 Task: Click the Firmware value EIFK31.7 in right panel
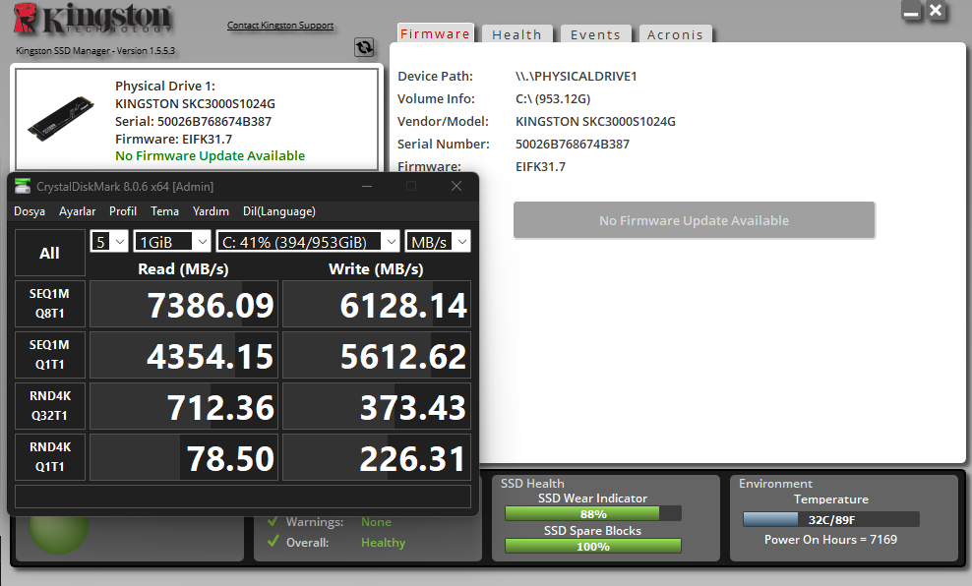point(540,166)
